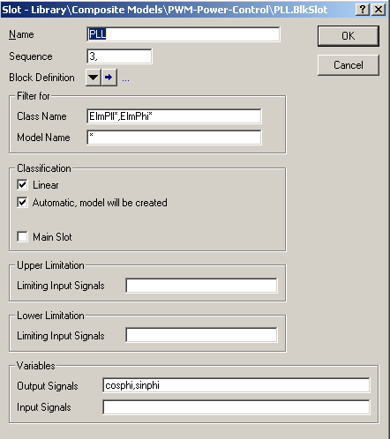Click Lower Limitation Limiting Input Signals field

click(x=201, y=335)
